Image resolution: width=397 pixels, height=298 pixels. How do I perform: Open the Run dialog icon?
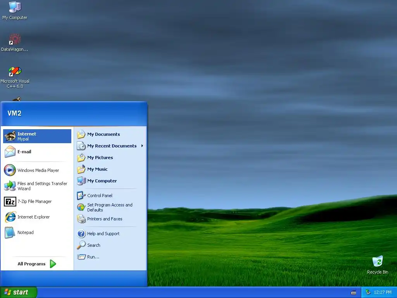coord(81,257)
